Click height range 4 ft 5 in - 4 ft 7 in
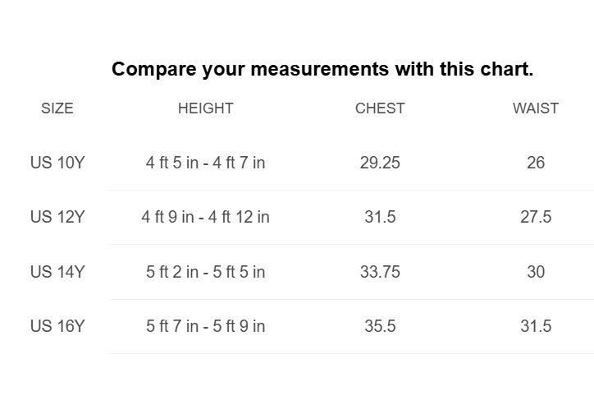Viewport: 594px width, 405px height. (x=205, y=163)
